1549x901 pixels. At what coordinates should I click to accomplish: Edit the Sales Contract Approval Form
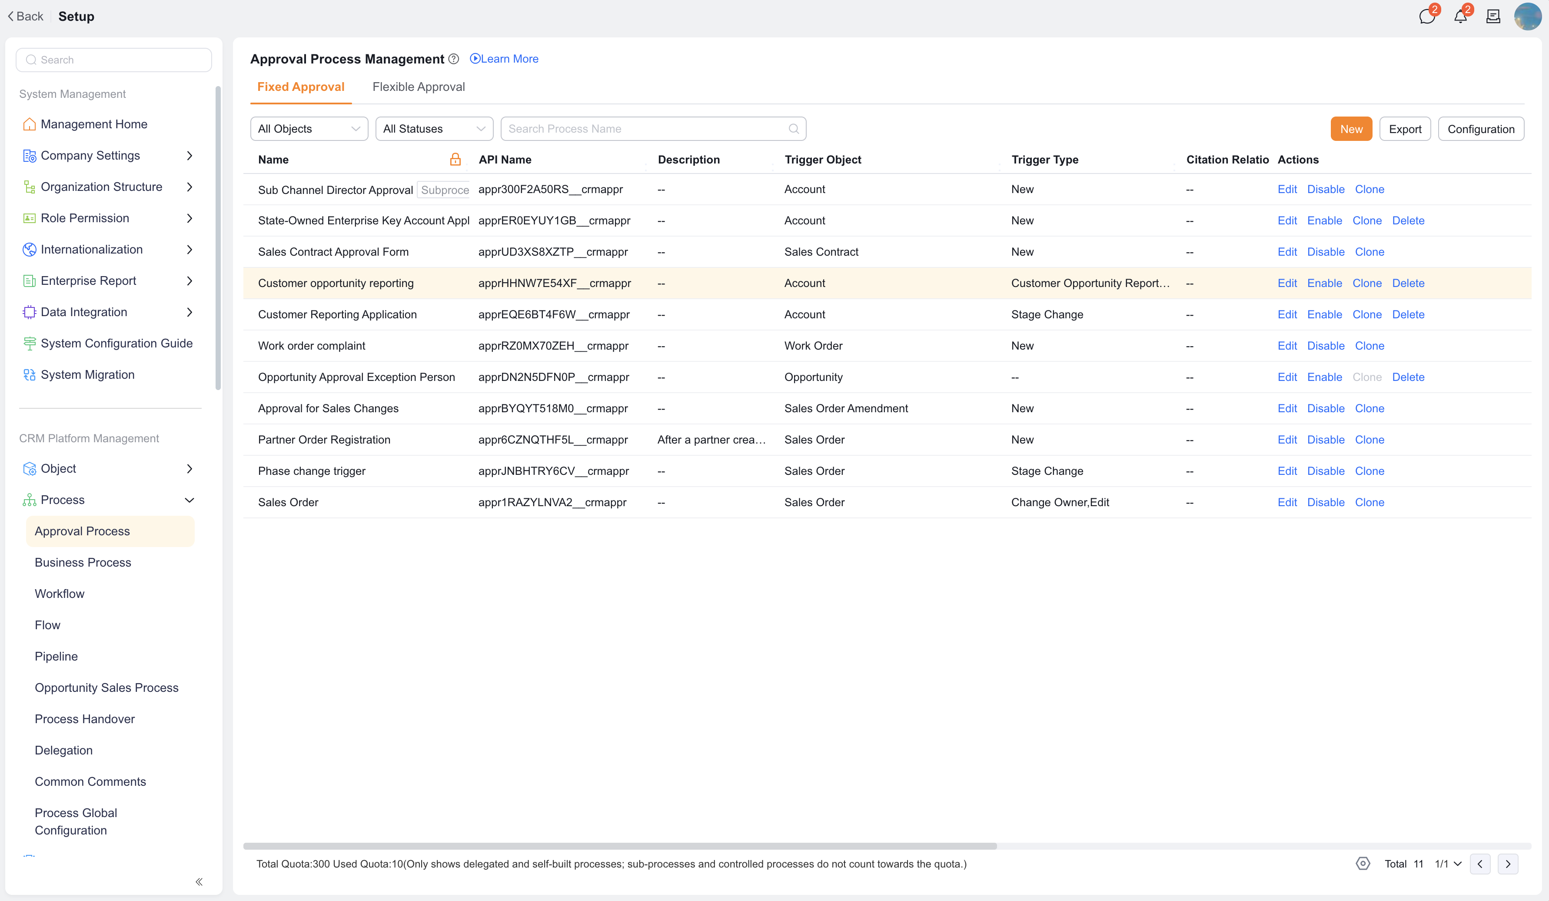point(1287,251)
